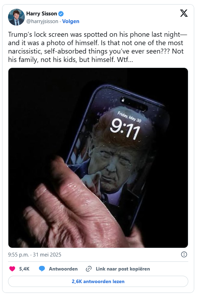Image resolution: width=197 pixels, height=295 pixels.
Task: Click Harry Sisson's profile avatar
Action: tap(16, 17)
